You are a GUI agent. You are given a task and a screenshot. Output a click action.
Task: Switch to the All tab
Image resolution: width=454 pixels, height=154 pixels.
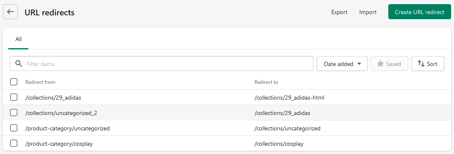pyautogui.click(x=19, y=39)
